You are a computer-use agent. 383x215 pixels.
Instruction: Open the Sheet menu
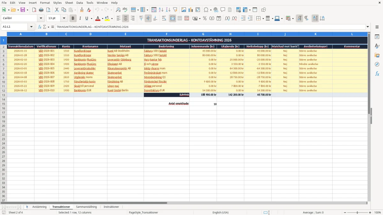69,3
